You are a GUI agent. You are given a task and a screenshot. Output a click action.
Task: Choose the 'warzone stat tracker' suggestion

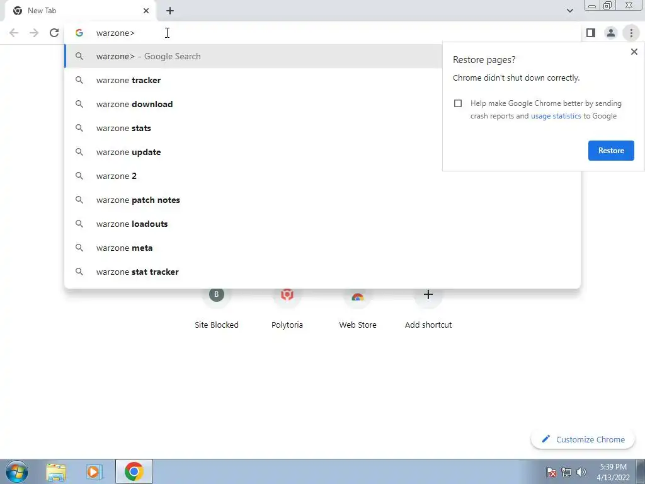pyautogui.click(x=322, y=272)
